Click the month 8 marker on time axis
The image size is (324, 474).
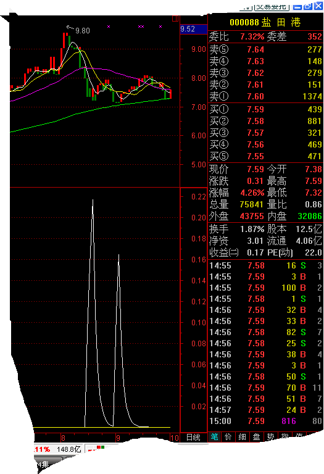[63, 438]
